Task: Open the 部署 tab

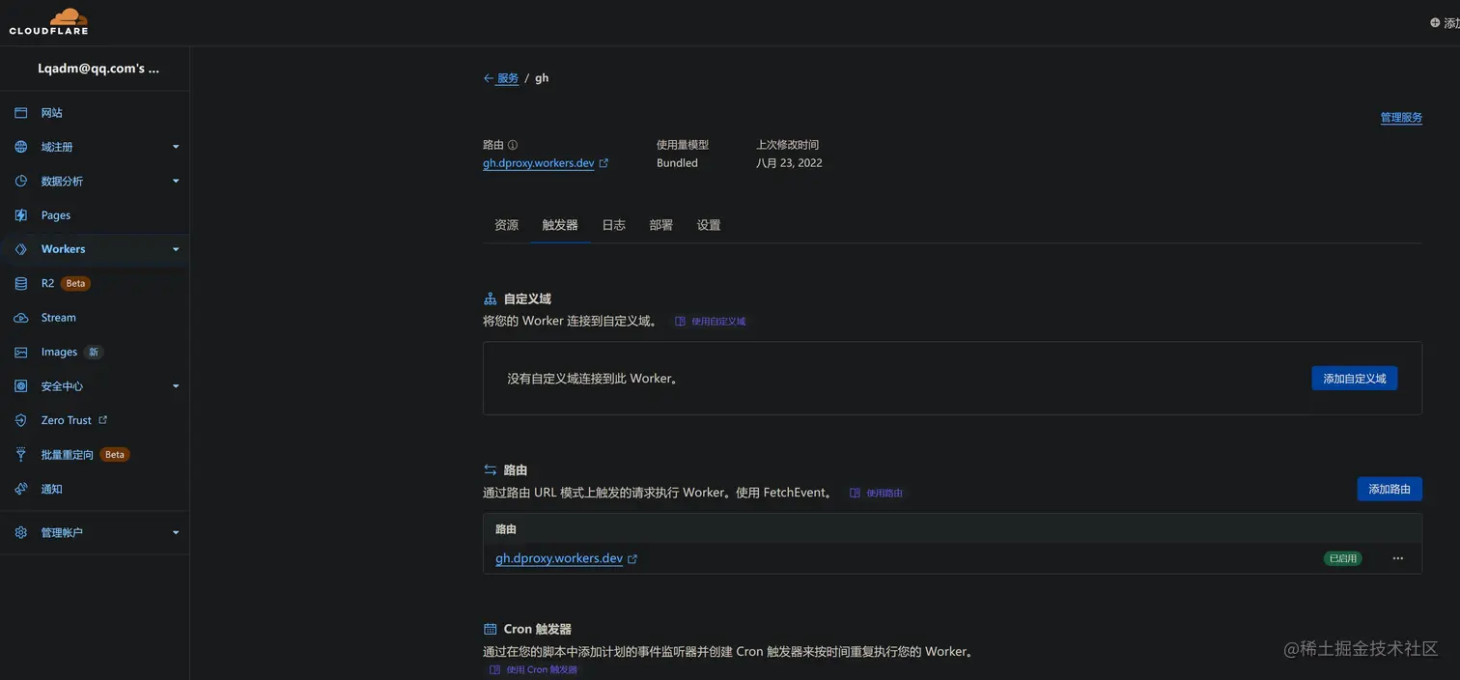Action: pos(661,225)
